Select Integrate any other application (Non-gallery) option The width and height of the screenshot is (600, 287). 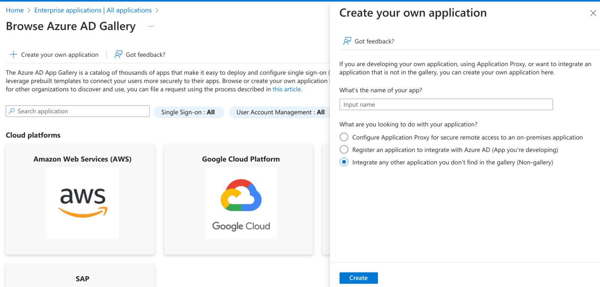click(x=344, y=162)
